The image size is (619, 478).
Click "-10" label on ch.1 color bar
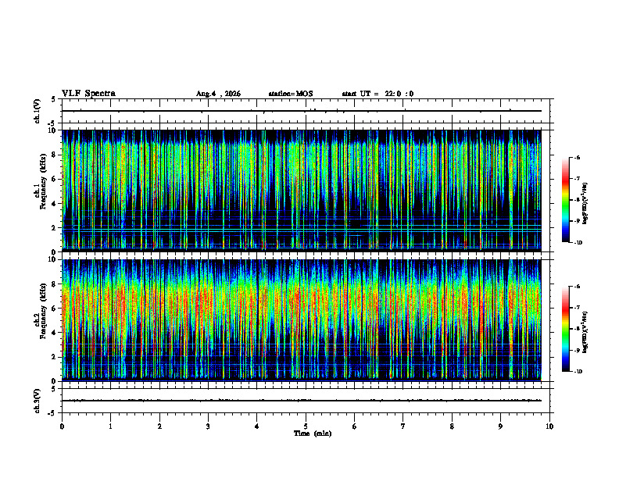(x=578, y=243)
